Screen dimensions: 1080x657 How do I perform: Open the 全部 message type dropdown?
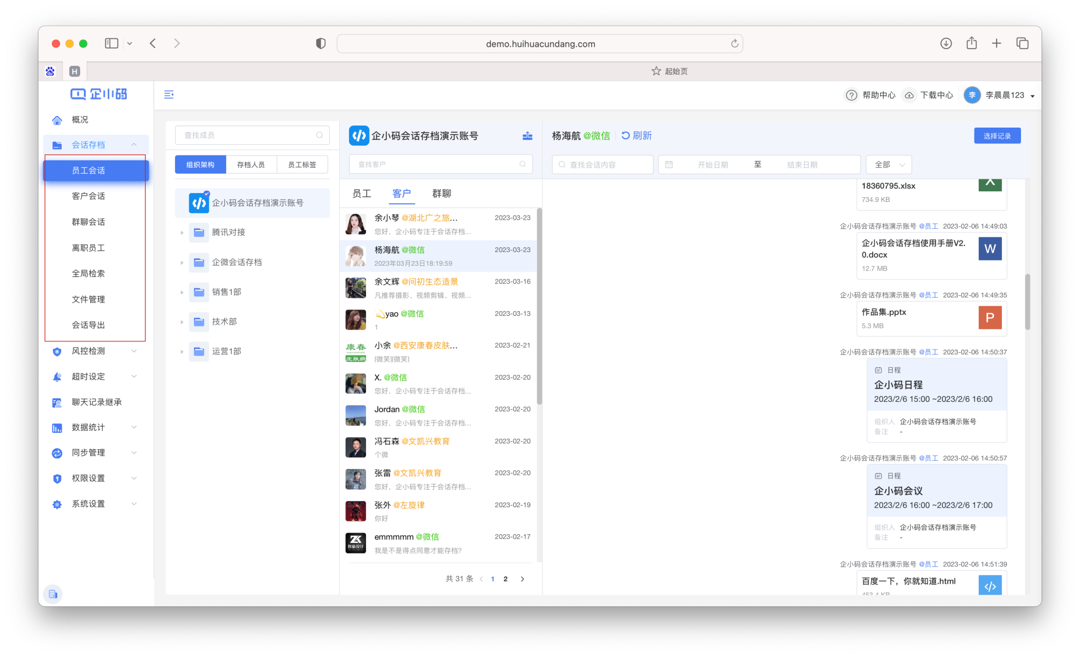click(889, 165)
